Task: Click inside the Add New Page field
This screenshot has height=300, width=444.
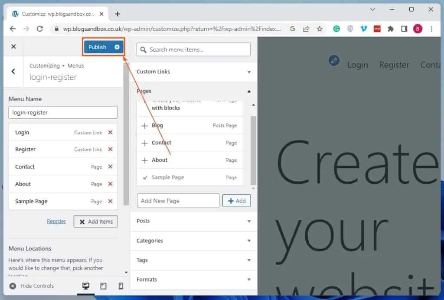Action: coord(178,200)
